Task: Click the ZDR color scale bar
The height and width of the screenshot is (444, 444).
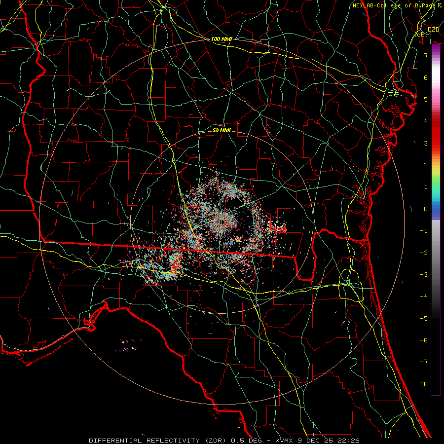Action: coord(436,220)
